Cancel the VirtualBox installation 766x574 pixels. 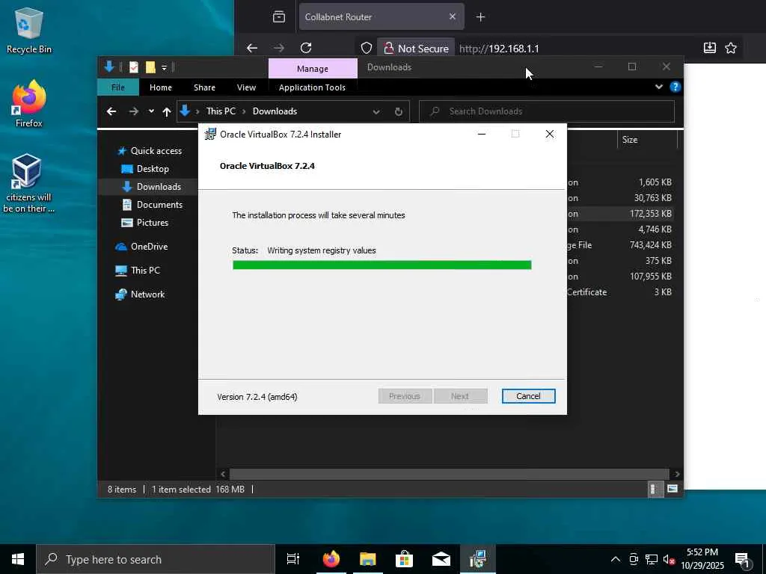pyautogui.click(x=528, y=396)
